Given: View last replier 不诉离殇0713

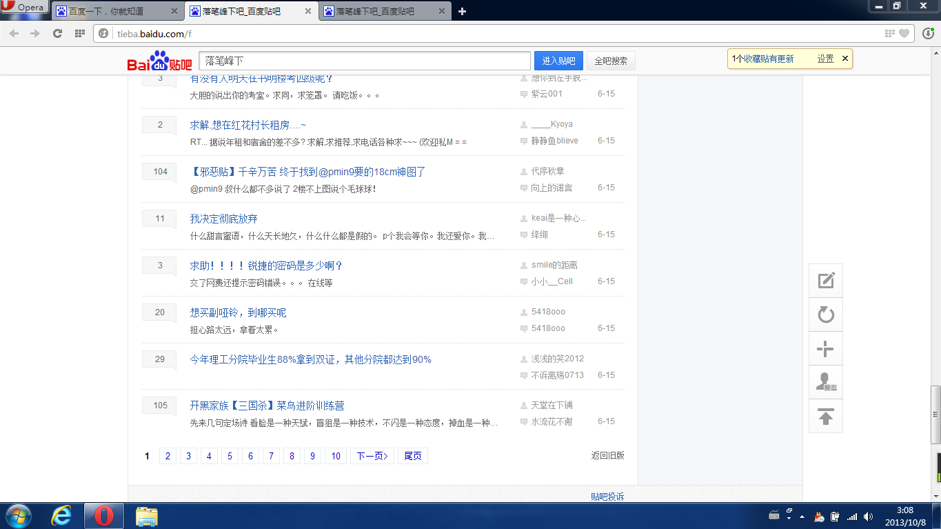Looking at the screenshot, I should [x=557, y=375].
